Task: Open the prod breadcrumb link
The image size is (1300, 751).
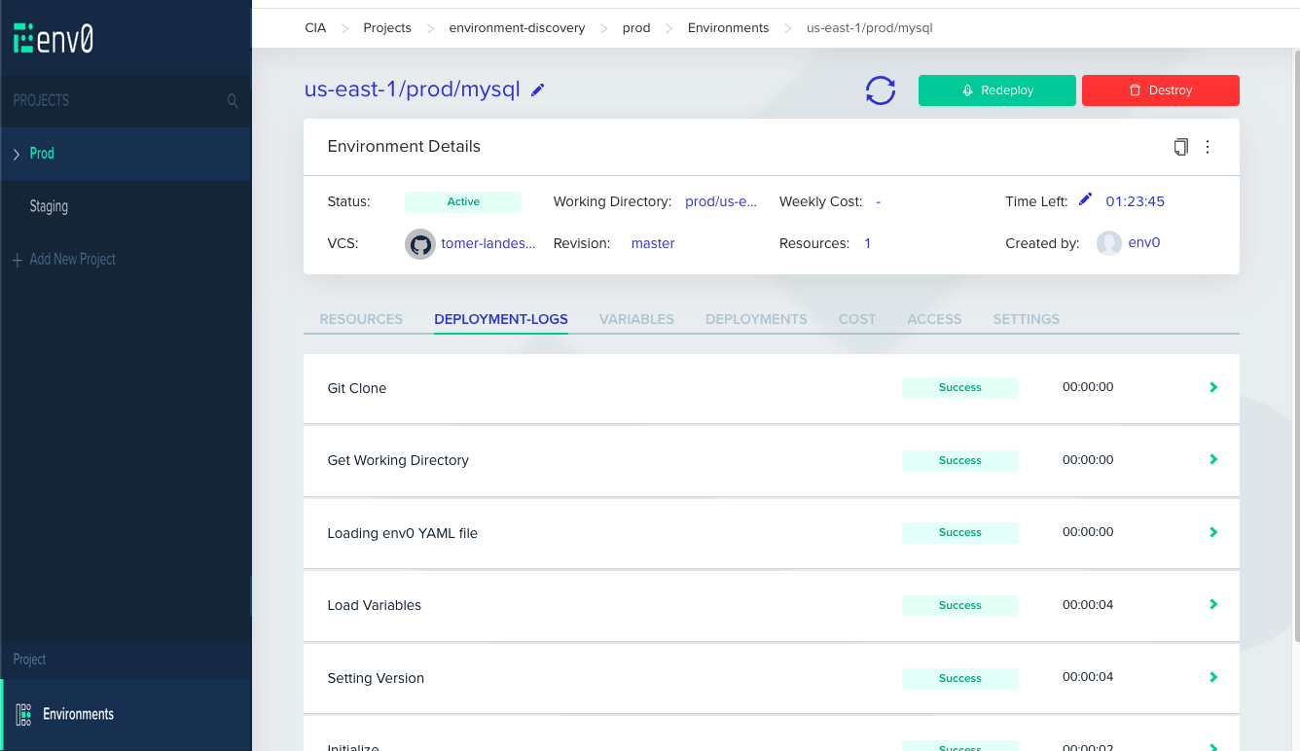Action: pos(636,28)
